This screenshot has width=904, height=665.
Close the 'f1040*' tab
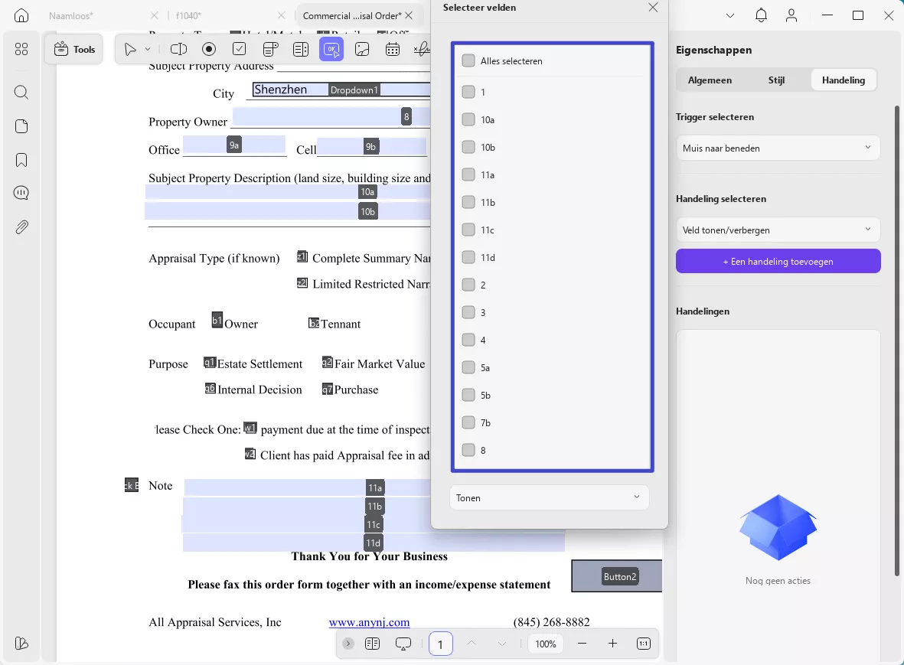[282, 15]
